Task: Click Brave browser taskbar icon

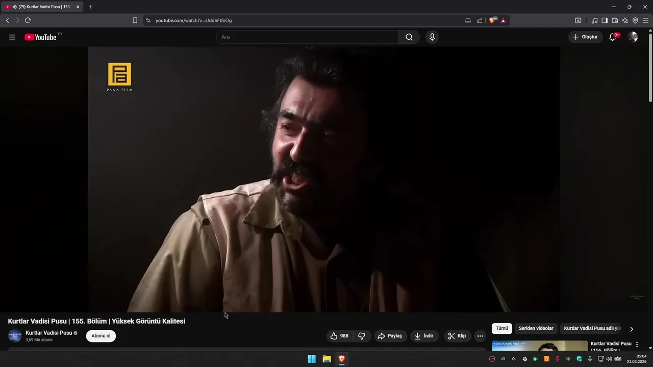Action: click(x=342, y=359)
